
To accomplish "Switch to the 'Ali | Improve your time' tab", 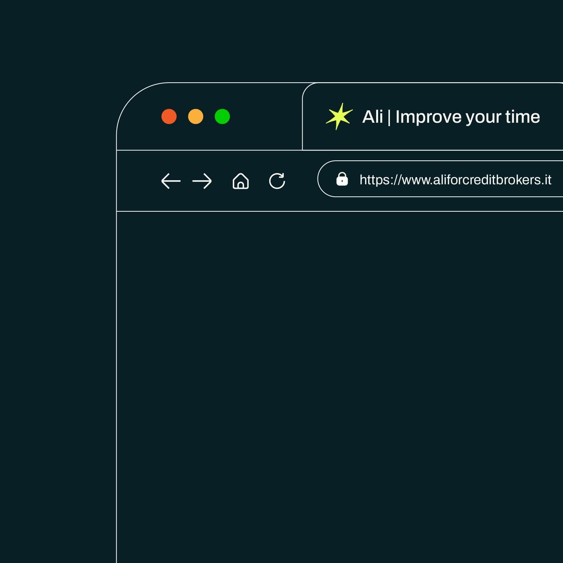I will [x=432, y=117].
